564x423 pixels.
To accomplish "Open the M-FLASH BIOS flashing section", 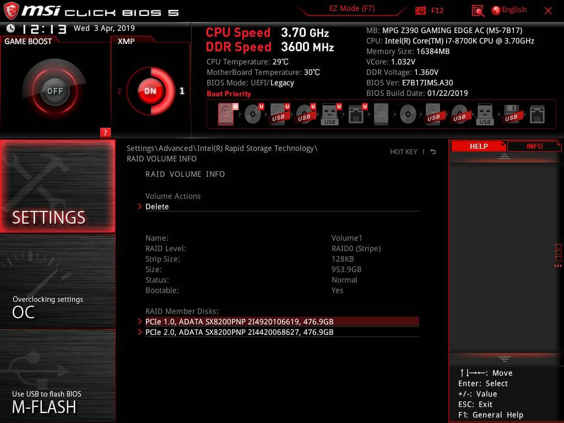I will [57, 376].
